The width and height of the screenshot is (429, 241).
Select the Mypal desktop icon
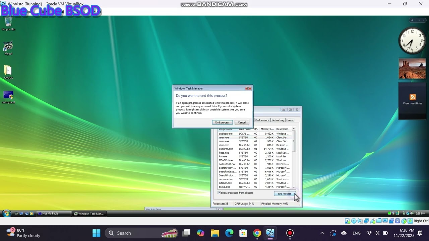click(8, 48)
